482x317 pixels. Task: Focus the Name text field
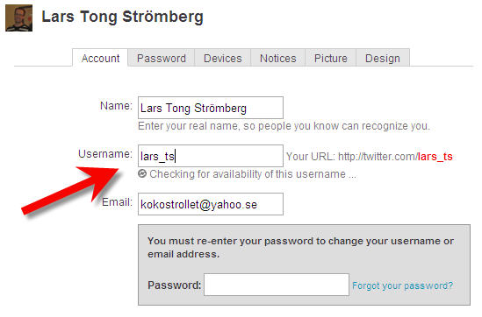click(x=211, y=108)
